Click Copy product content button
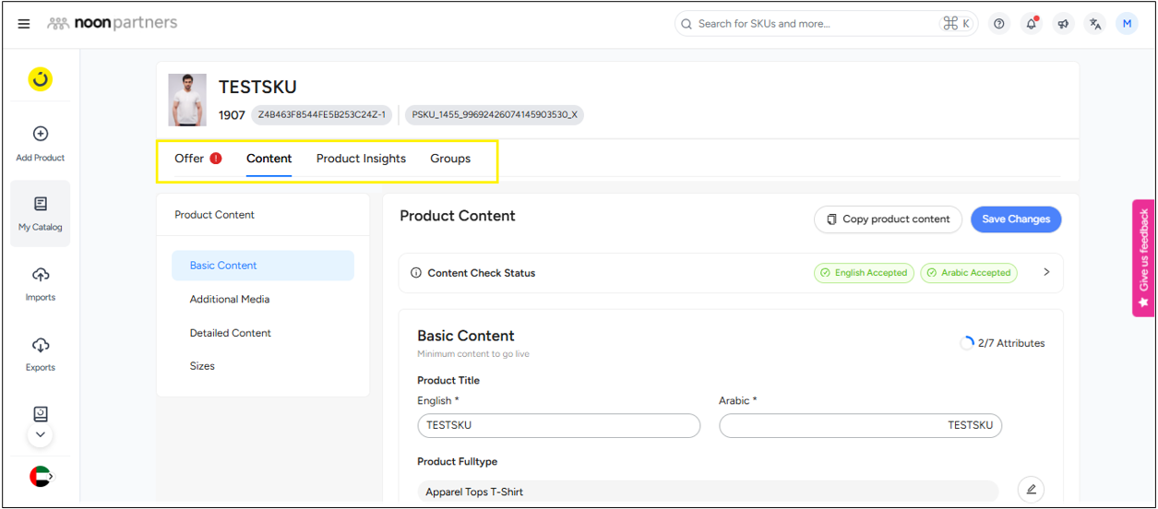The height and width of the screenshot is (509, 1158). [x=887, y=219]
